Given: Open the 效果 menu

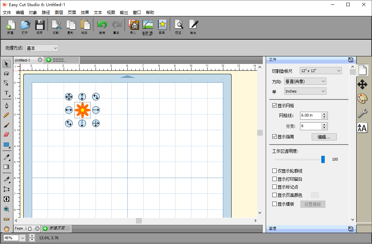Looking at the screenshot, I should [x=85, y=13].
